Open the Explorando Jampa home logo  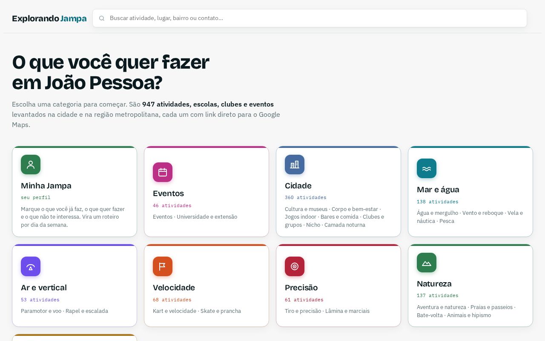(49, 18)
